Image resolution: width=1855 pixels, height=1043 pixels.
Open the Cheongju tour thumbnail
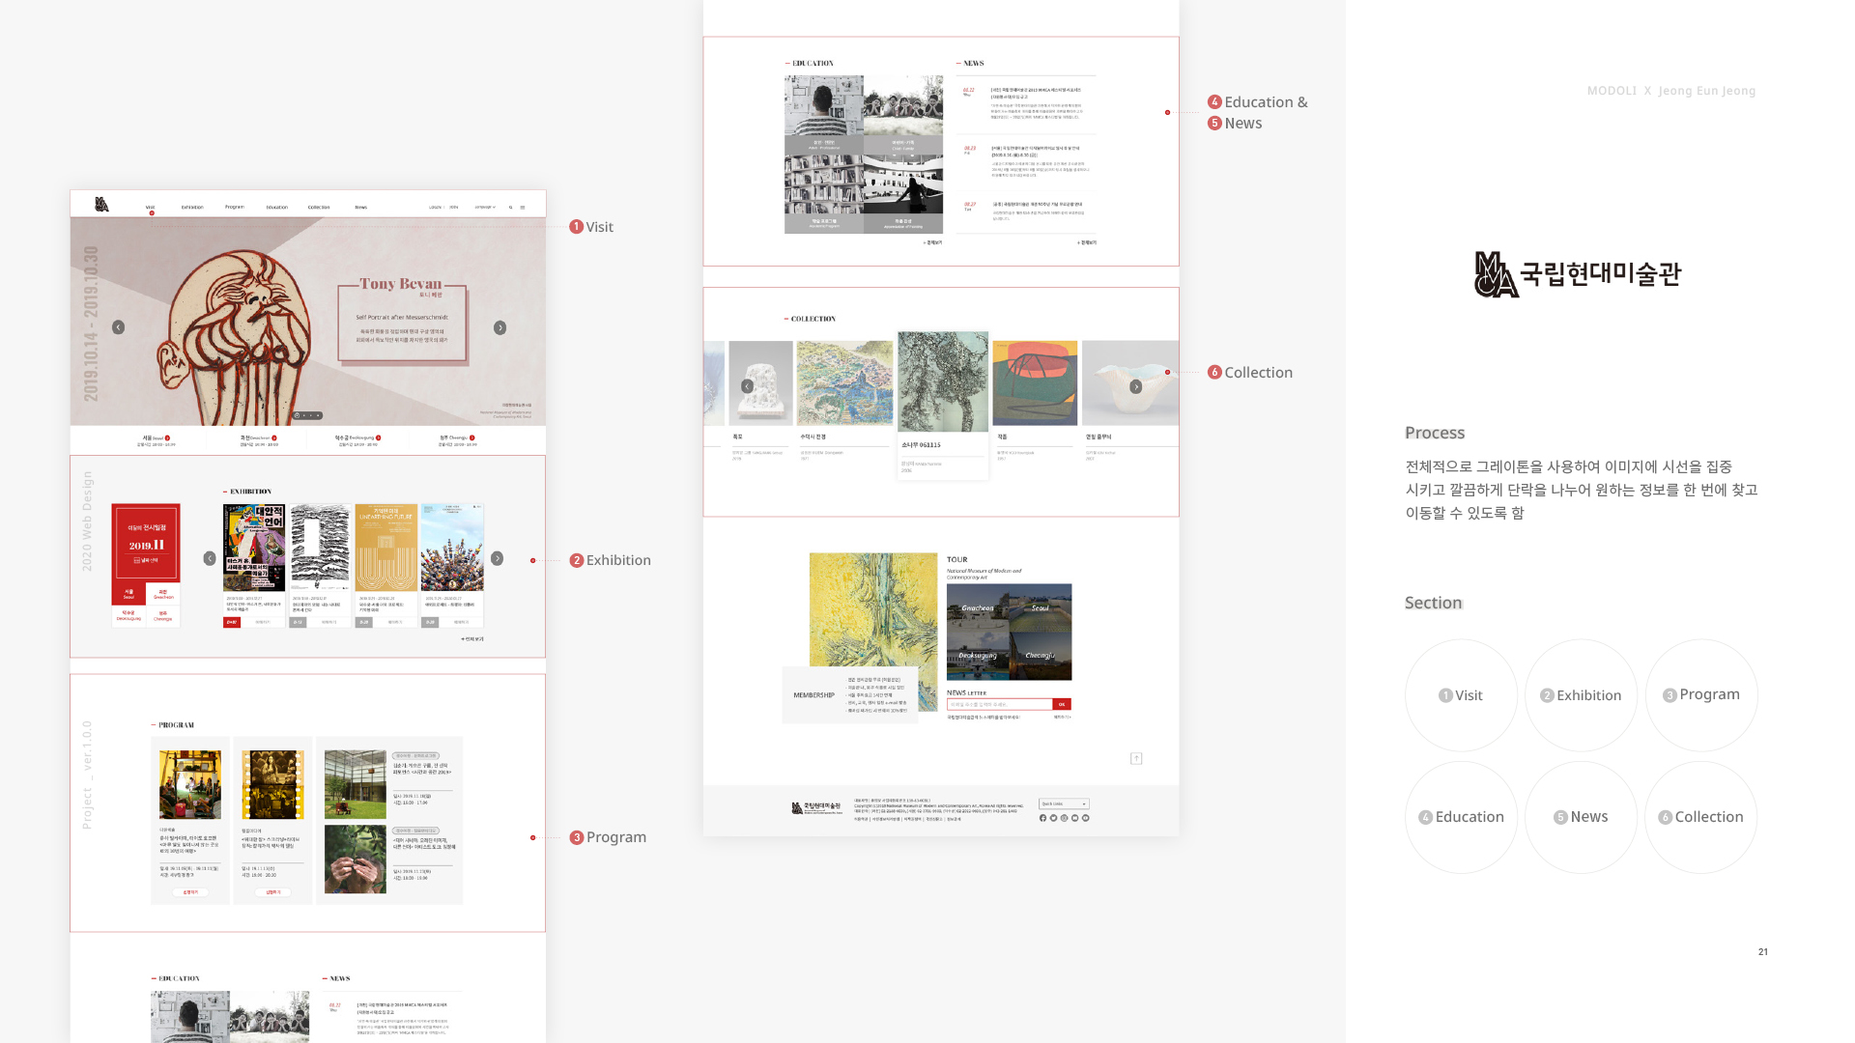click(x=1041, y=656)
